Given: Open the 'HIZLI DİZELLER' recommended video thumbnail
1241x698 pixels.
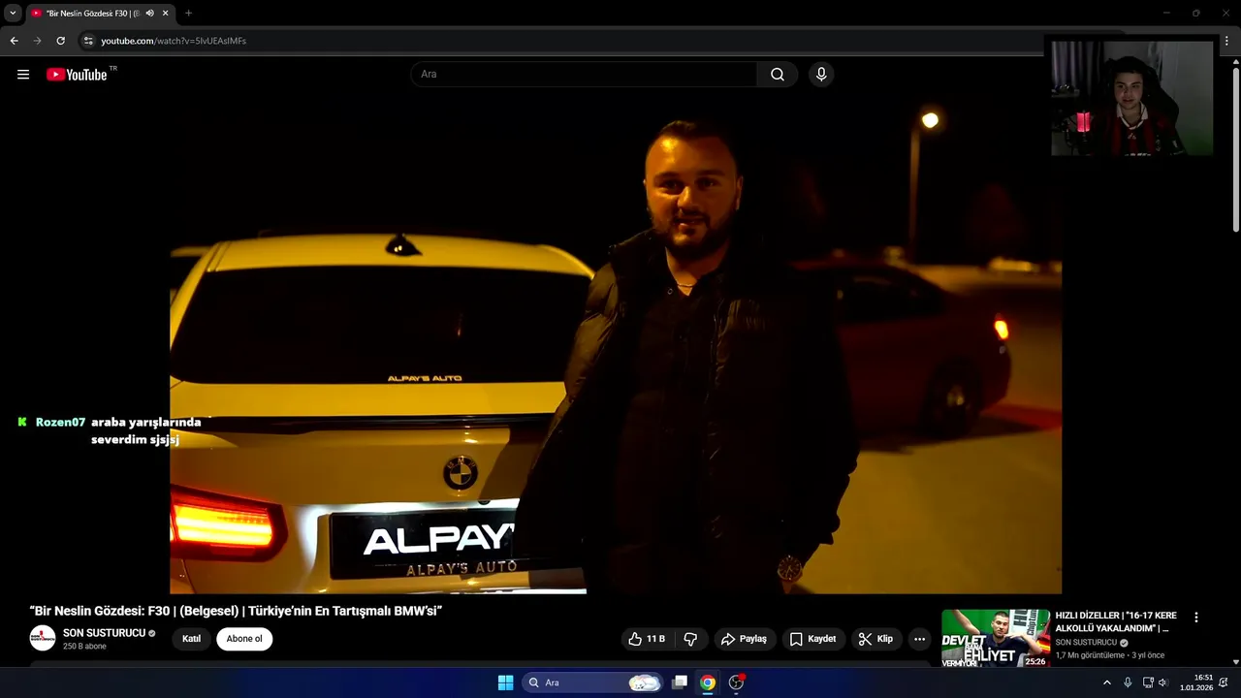Looking at the screenshot, I should 996,638.
